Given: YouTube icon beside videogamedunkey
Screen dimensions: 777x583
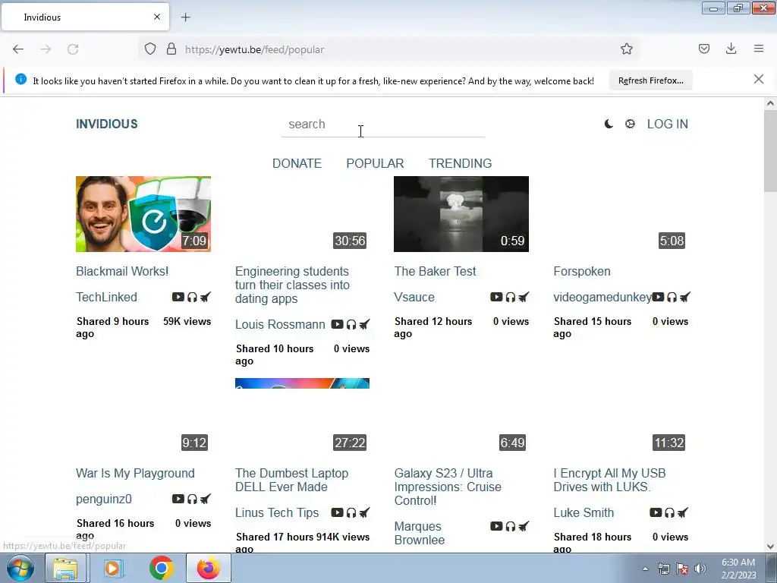Looking at the screenshot, I should 658,297.
